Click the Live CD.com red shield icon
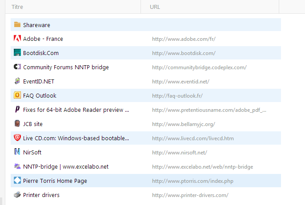 pyautogui.click(x=17, y=138)
